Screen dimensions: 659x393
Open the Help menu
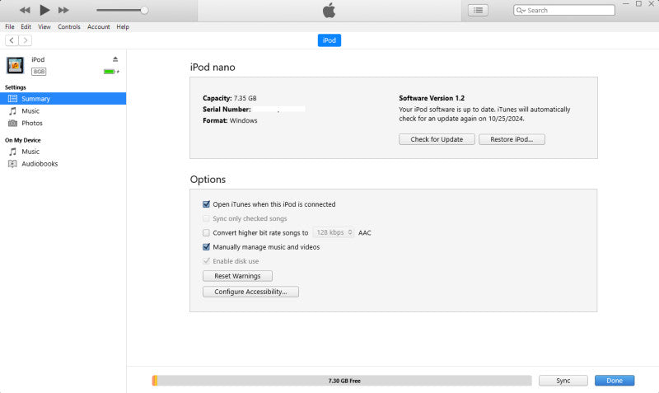tap(123, 26)
